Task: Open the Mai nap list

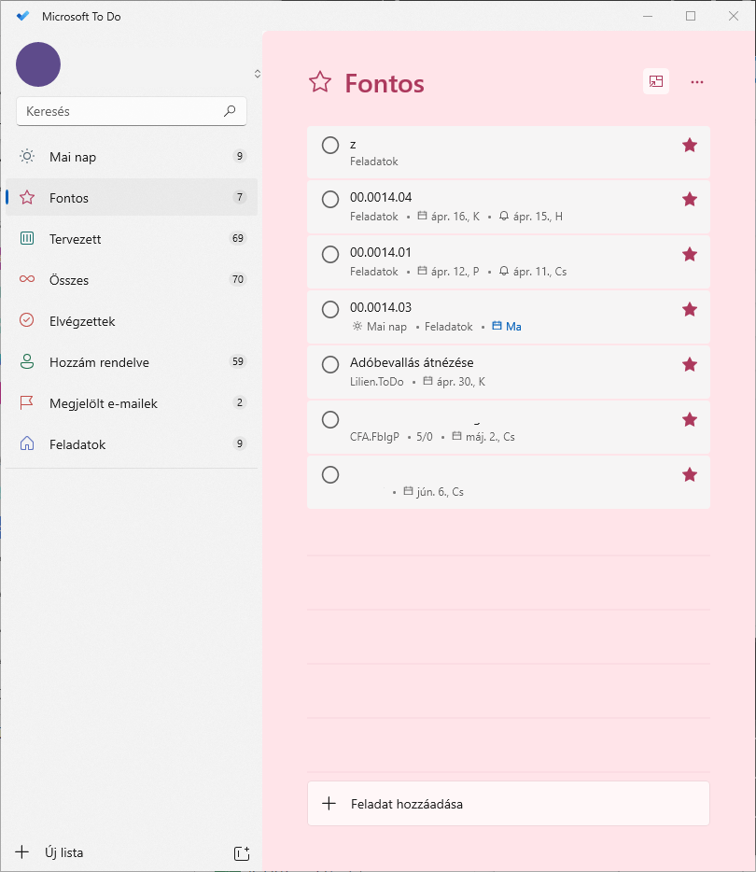Action: 73,157
